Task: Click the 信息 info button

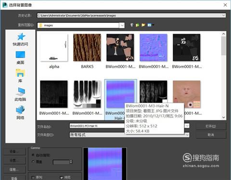Action: coord(14,169)
